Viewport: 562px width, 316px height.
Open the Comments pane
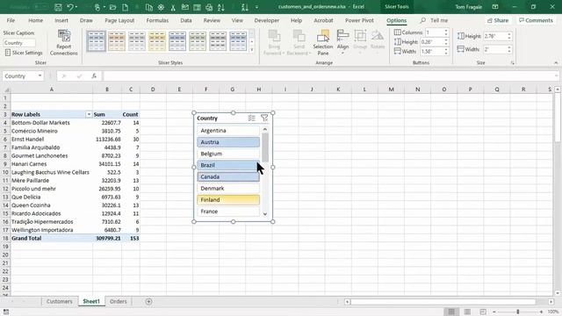(536, 20)
